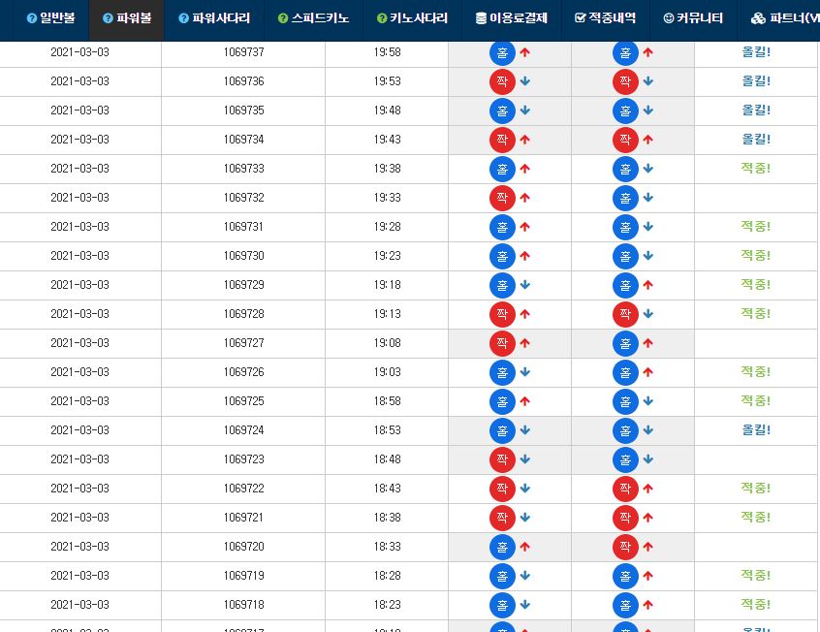Click left 홀 circle in round 1069733
The width and height of the screenshot is (820, 632).
click(x=502, y=169)
